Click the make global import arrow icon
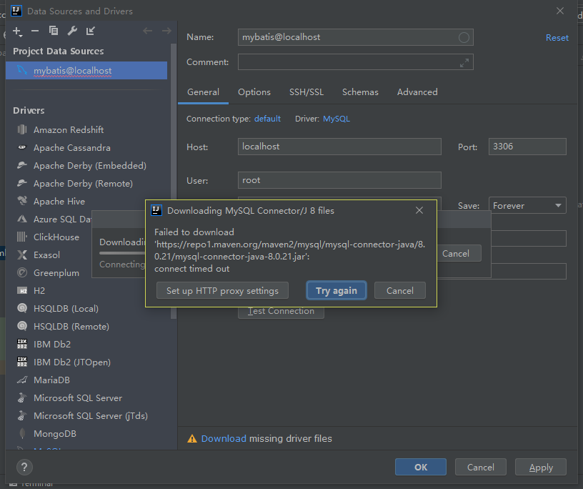583x489 pixels. click(90, 31)
